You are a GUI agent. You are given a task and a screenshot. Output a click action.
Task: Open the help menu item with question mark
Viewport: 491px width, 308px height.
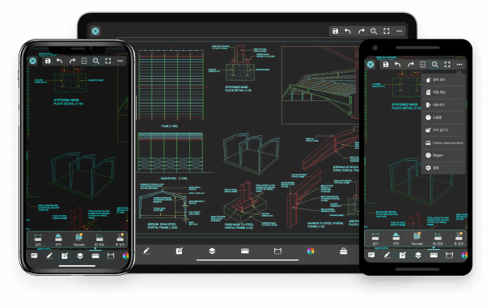tap(442, 117)
